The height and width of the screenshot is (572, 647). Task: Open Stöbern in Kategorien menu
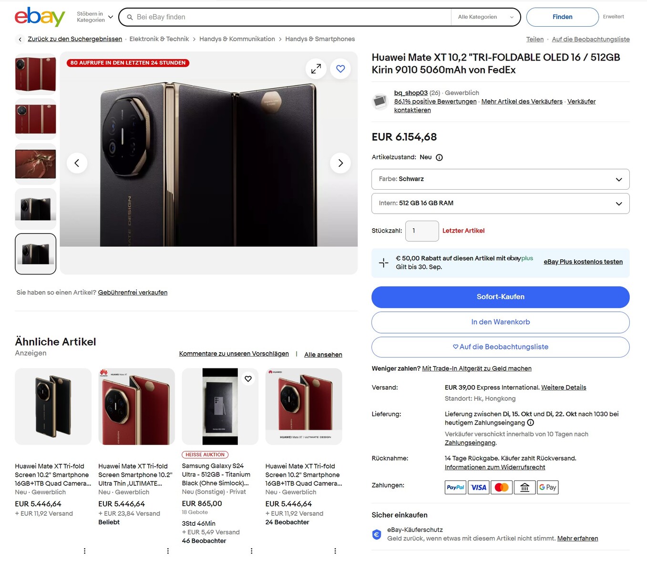coord(95,17)
